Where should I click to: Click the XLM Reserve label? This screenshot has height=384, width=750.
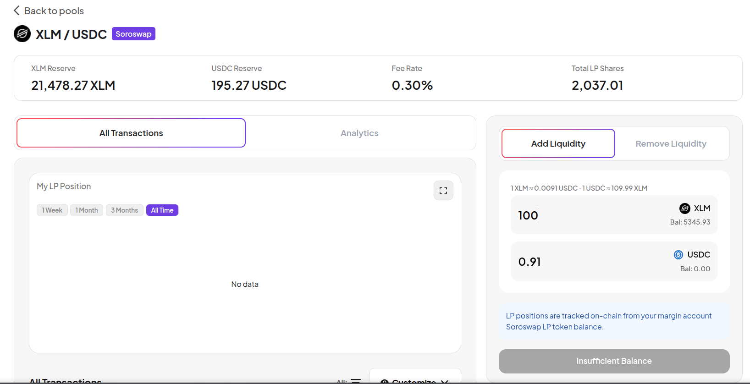pos(53,68)
